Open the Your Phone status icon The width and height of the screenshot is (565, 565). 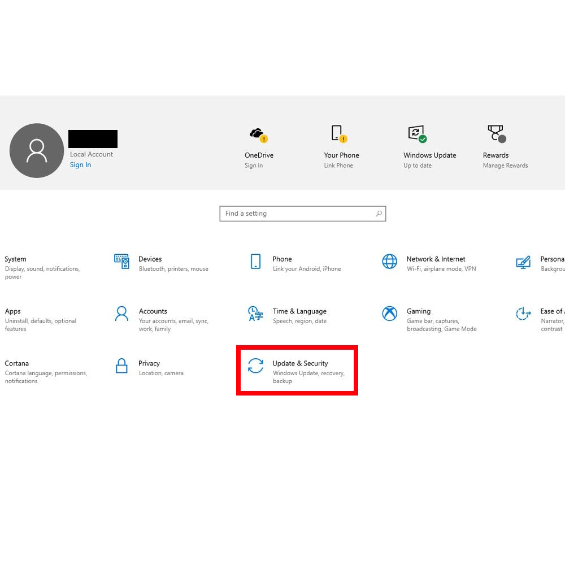click(338, 134)
